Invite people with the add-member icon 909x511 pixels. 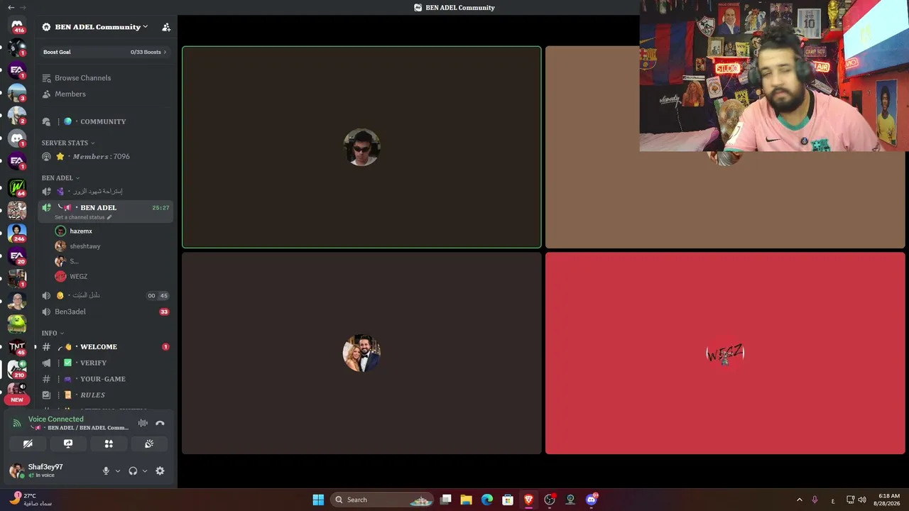click(166, 27)
